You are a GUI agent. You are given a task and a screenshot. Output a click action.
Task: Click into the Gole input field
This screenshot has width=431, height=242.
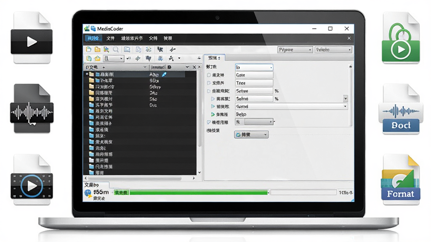(x=254, y=75)
